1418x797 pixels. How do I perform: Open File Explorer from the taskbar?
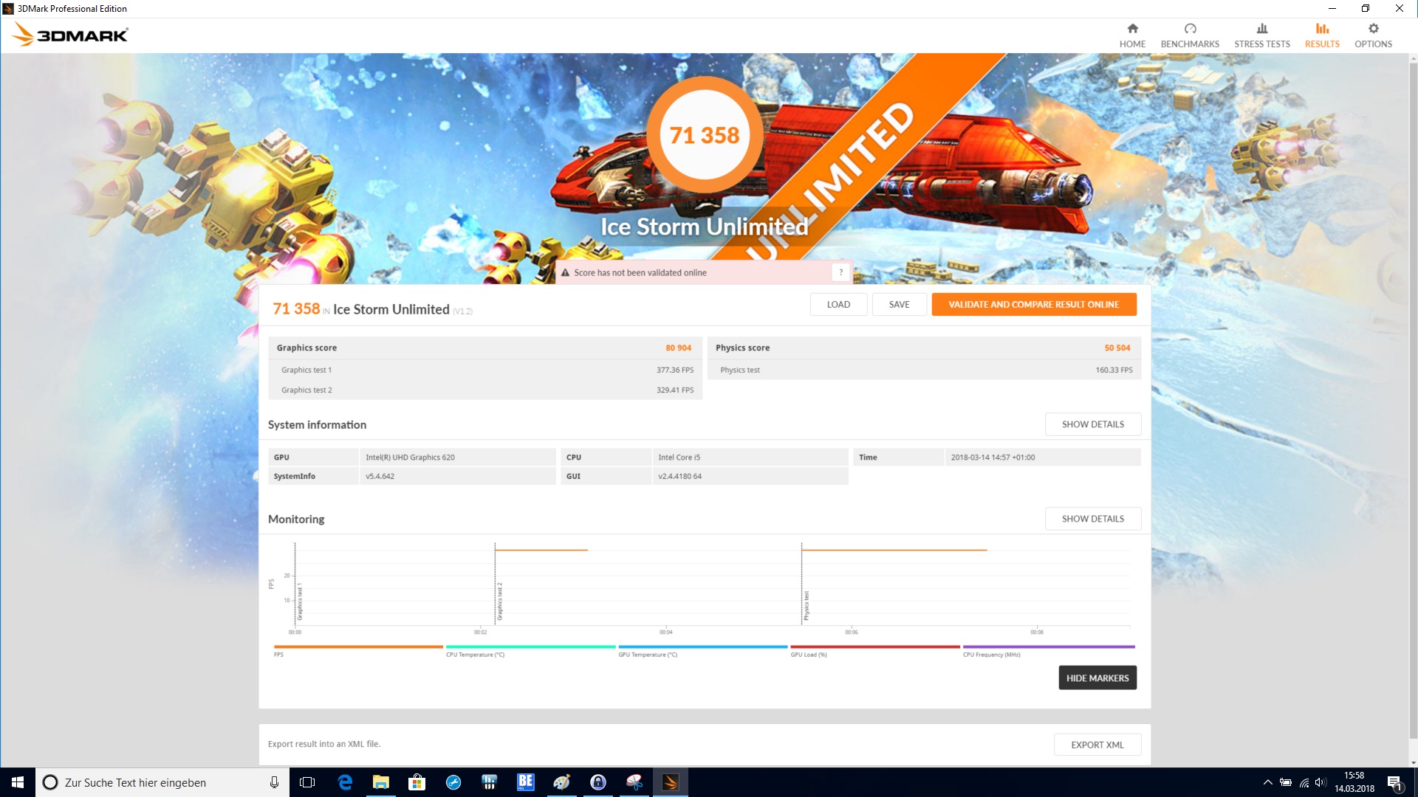pyautogui.click(x=380, y=782)
